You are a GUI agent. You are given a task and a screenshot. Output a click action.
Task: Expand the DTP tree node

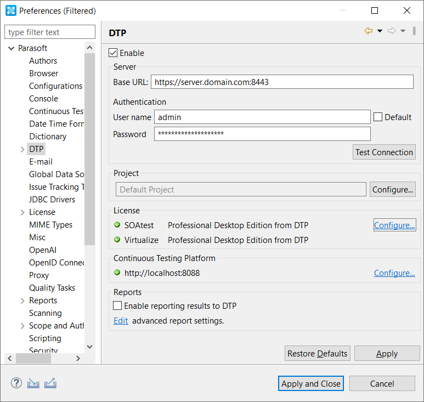(x=22, y=149)
